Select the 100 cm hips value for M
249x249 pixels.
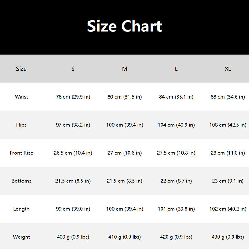125,125
